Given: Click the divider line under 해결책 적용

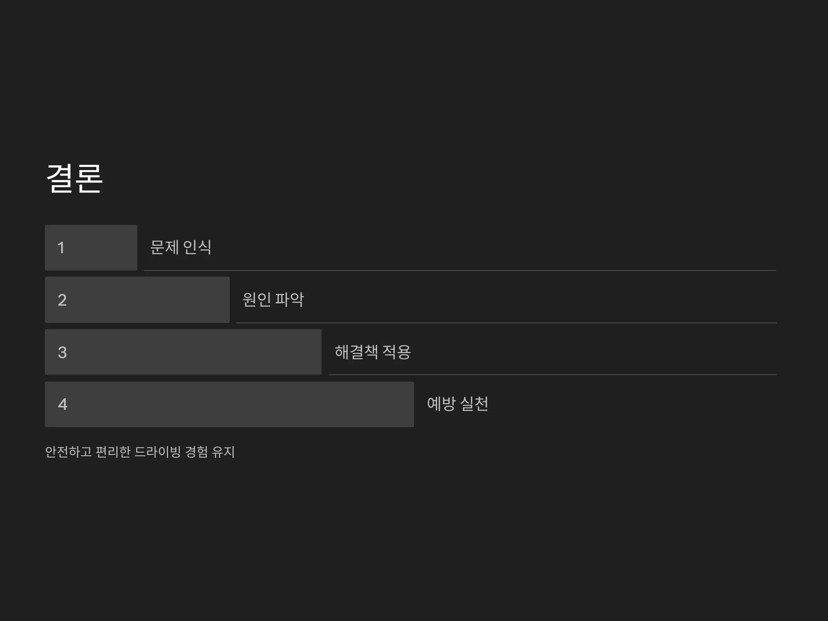Looking at the screenshot, I should pos(552,375).
